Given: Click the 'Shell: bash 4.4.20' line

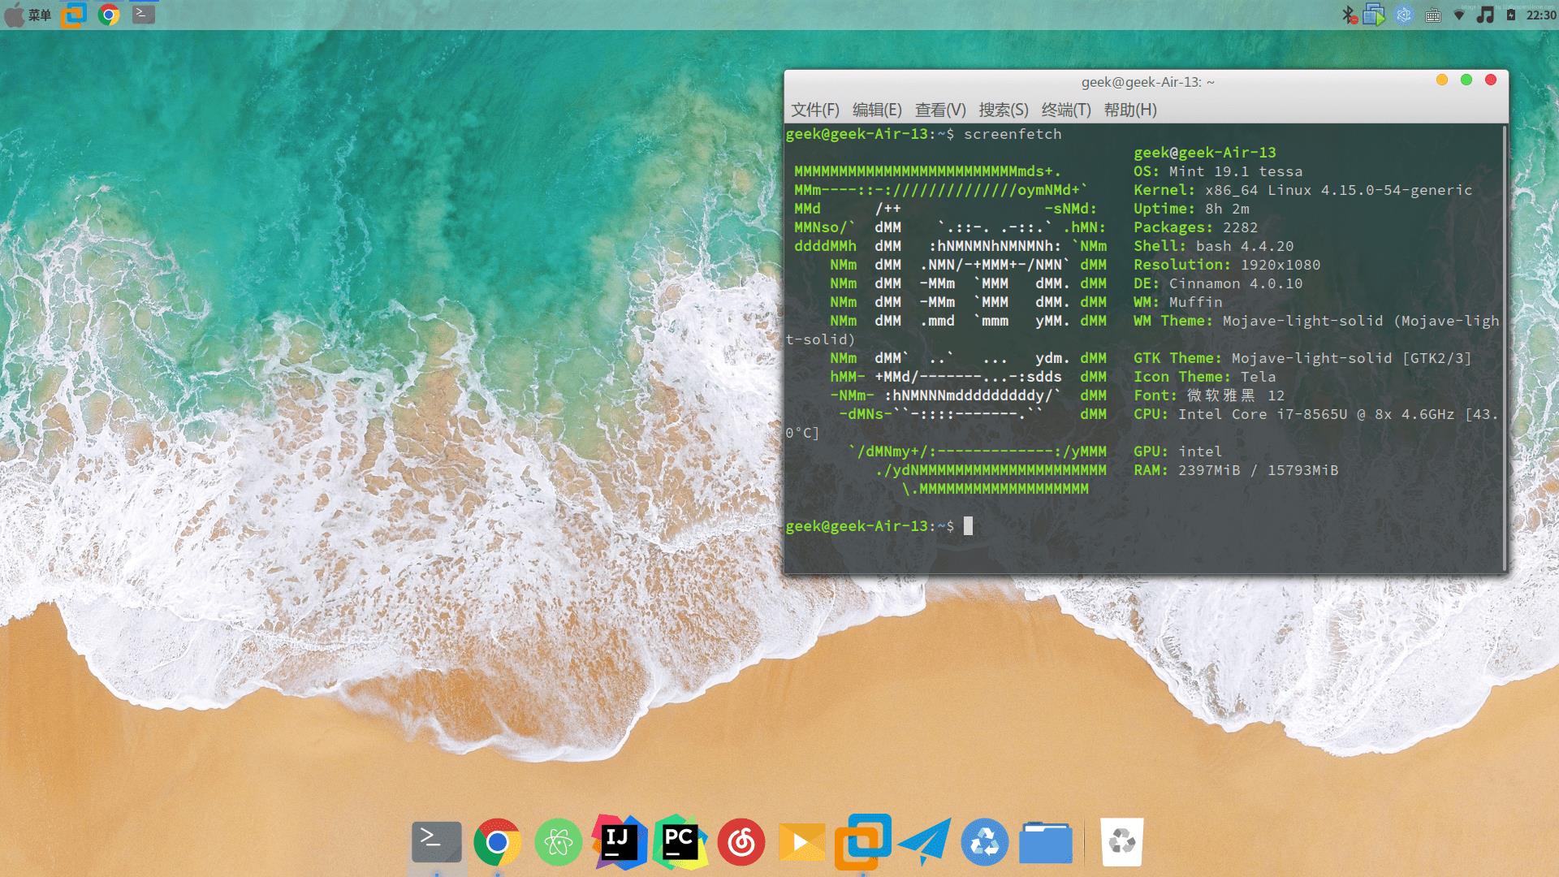Looking at the screenshot, I should 1213,246.
